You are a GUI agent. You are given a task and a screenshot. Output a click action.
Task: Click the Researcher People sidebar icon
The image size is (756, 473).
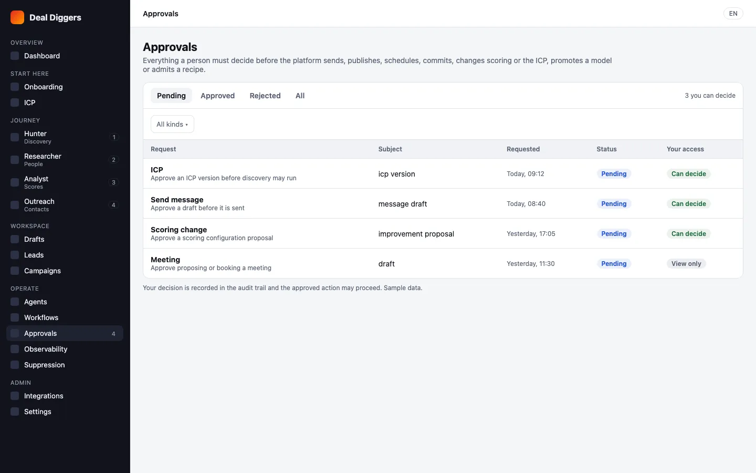(x=15, y=160)
